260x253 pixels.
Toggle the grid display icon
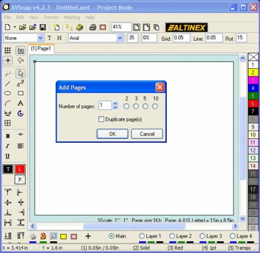[8, 50]
